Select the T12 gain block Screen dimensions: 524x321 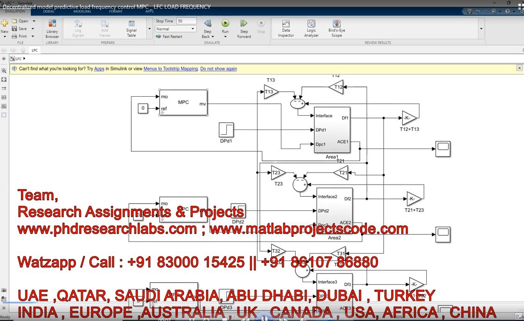336,87
